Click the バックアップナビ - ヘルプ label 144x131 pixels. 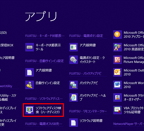93,97
